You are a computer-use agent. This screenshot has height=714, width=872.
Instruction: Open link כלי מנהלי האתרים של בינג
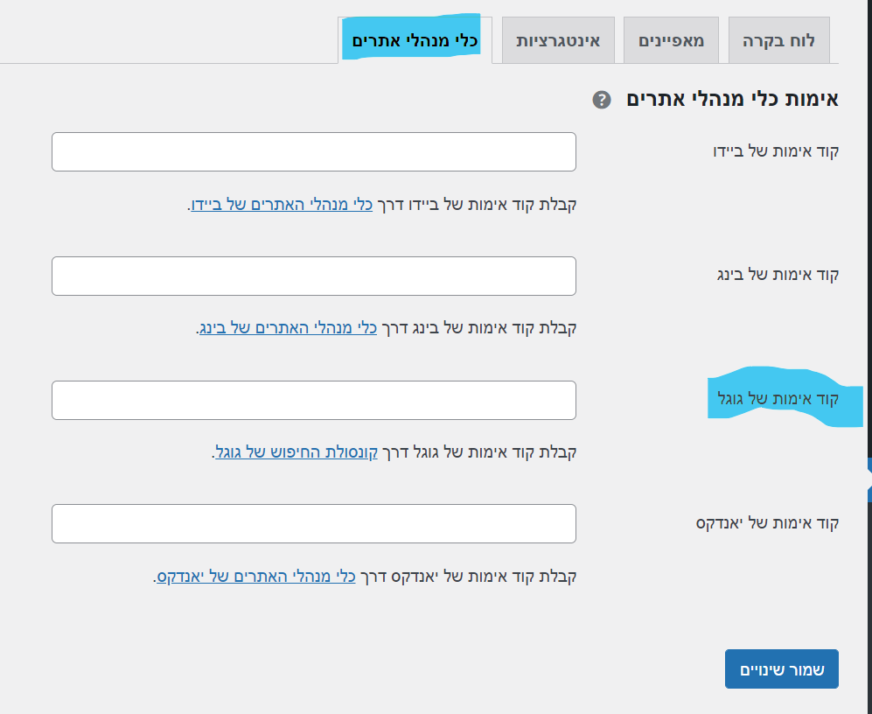click(288, 328)
